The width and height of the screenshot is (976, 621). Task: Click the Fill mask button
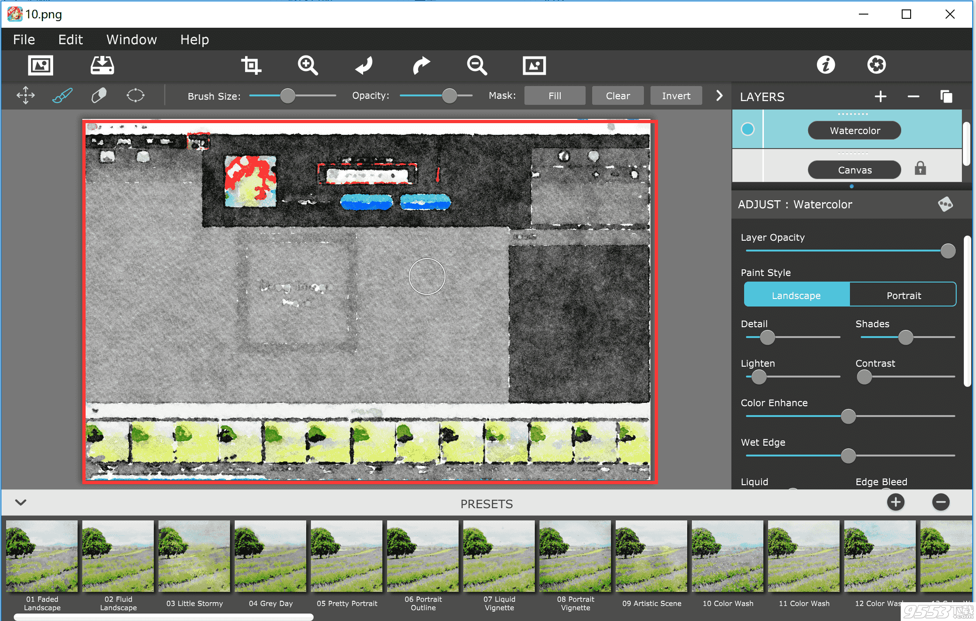click(x=555, y=96)
